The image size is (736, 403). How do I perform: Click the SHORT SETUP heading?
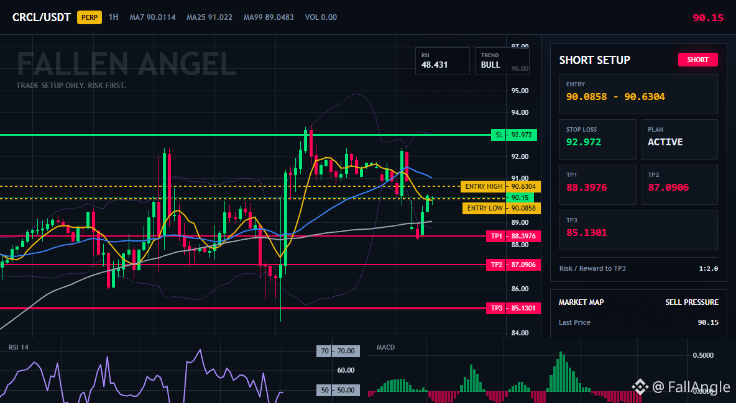point(594,60)
